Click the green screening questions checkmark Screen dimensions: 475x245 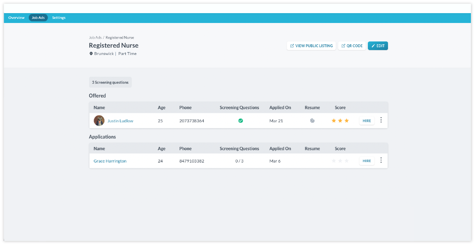click(241, 121)
